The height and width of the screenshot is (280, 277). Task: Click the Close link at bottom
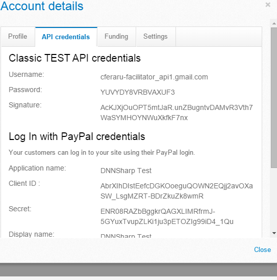pos(262,249)
